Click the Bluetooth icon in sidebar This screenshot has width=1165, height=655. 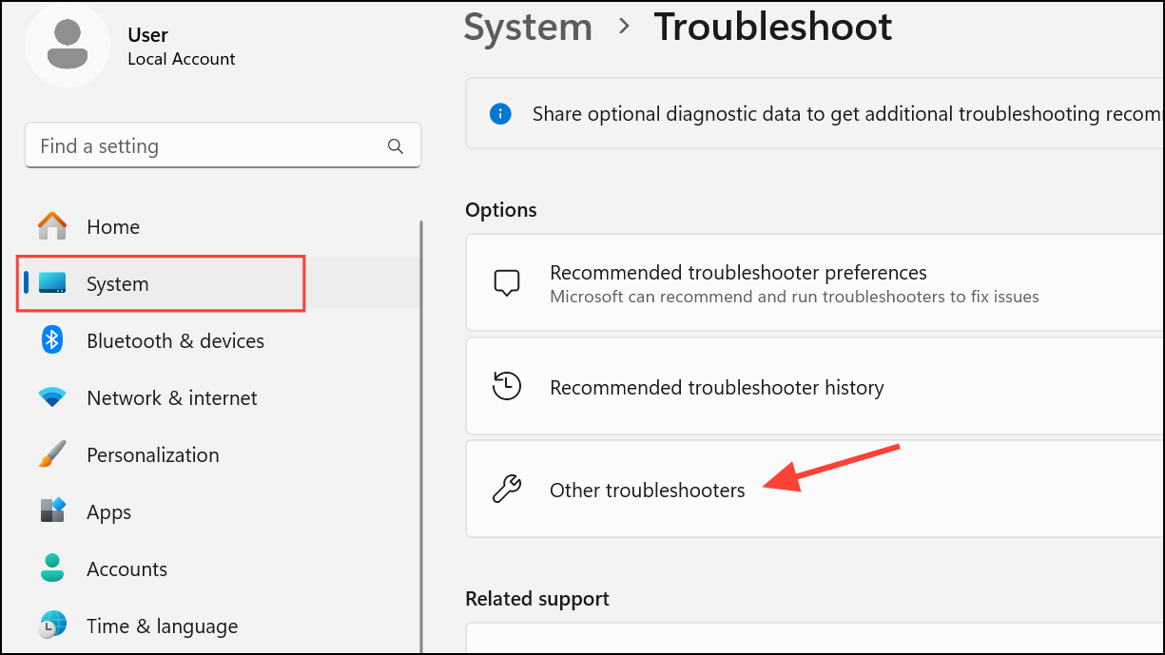point(52,340)
